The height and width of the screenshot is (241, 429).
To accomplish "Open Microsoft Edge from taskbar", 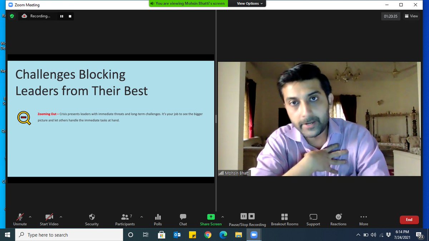I will click(223, 235).
